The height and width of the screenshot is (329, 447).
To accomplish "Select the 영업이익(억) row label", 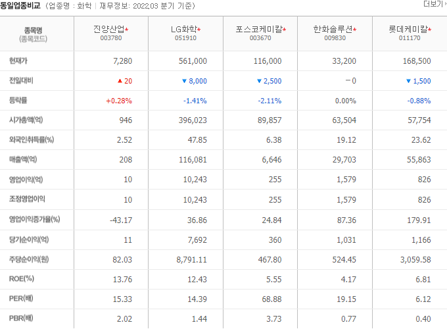I will (26, 180).
